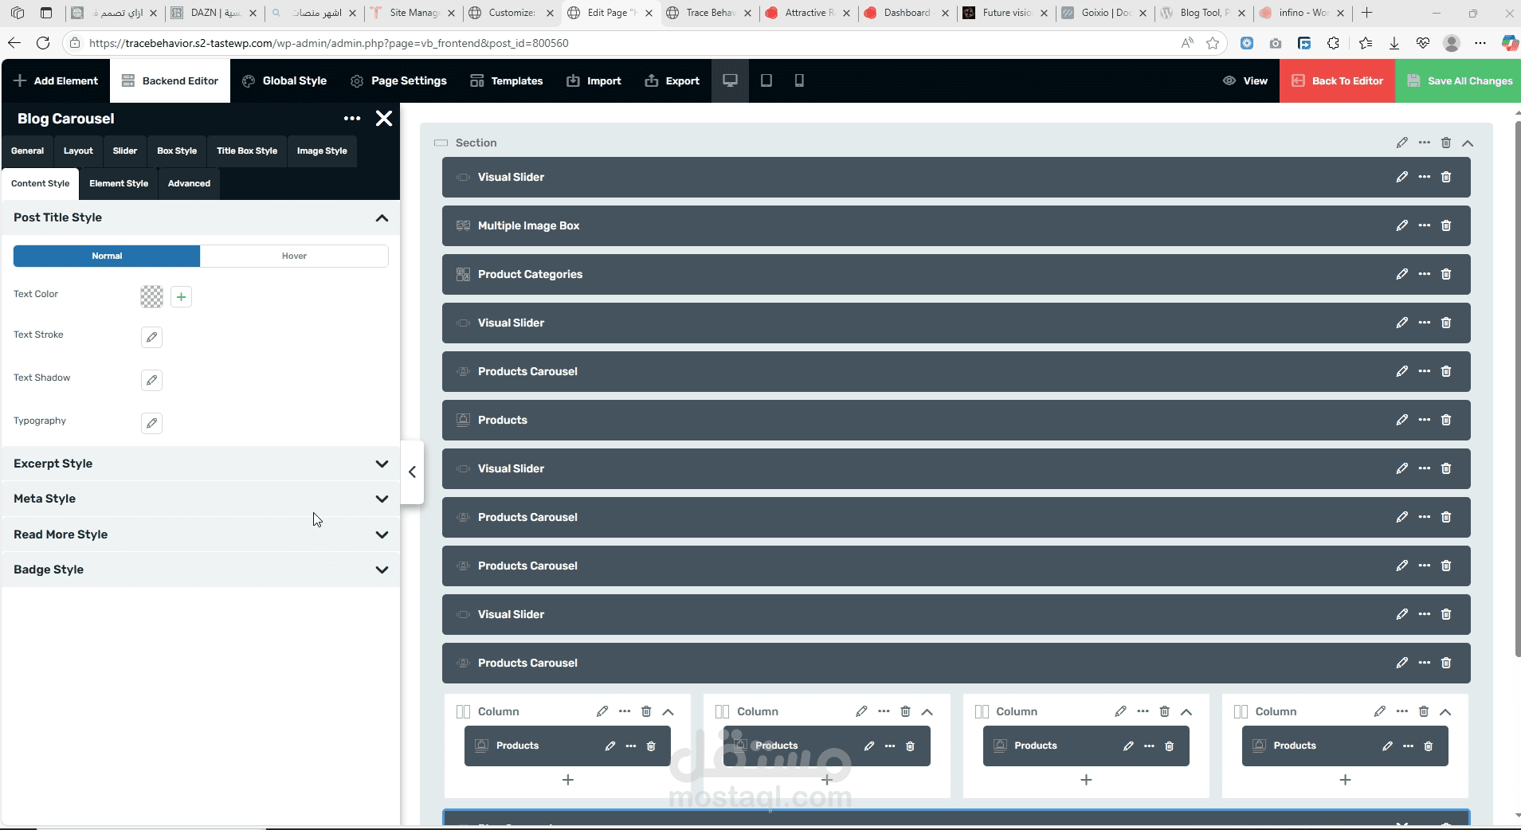Switch to the Dashboard browser tab
The image size is (1521, 830).
[907, 13]
